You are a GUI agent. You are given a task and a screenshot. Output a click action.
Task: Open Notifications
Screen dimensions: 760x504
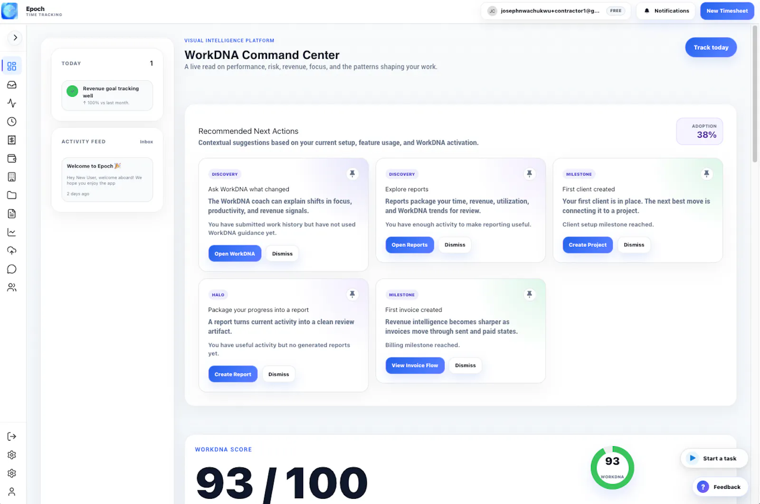point(666,11)
